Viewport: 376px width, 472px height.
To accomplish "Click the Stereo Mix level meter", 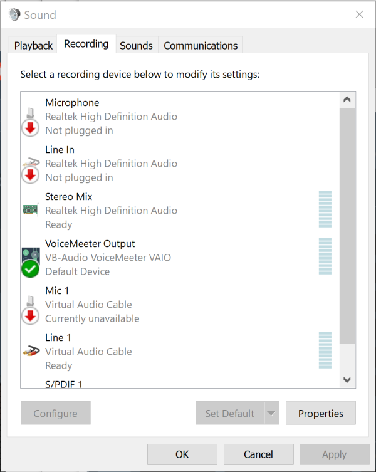I will (325, 209).
